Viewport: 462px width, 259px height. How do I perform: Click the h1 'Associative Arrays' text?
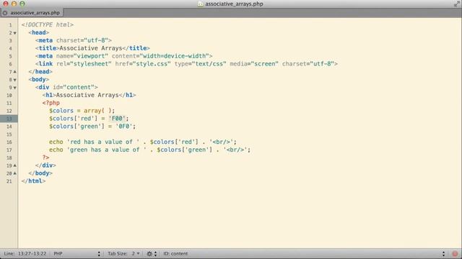click(x=87, y=95)
